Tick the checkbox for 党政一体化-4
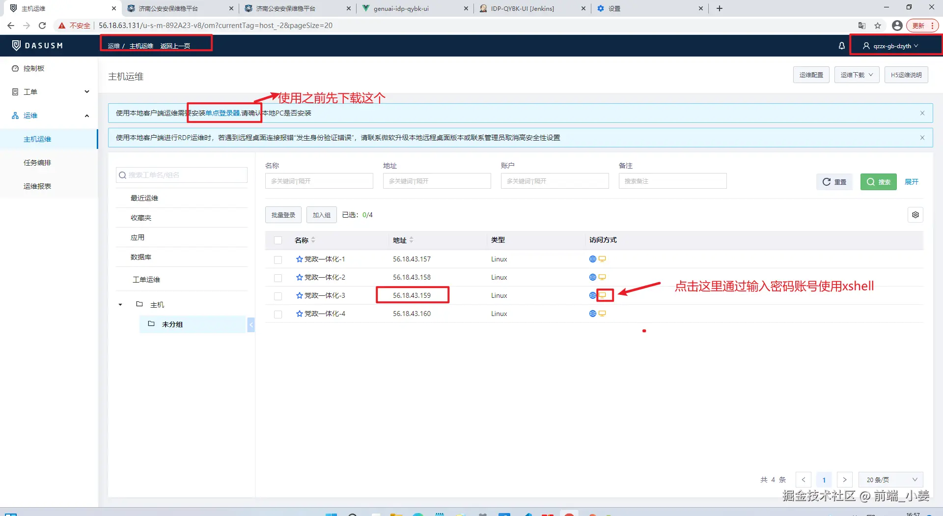943x516 pixels. [278, 314]
